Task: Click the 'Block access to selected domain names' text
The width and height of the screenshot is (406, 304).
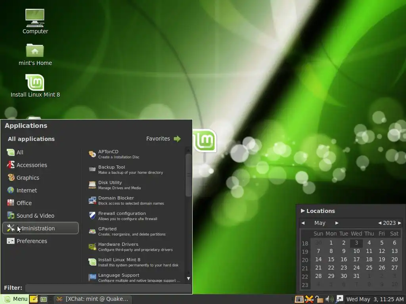Action: (x=131, y=203)
